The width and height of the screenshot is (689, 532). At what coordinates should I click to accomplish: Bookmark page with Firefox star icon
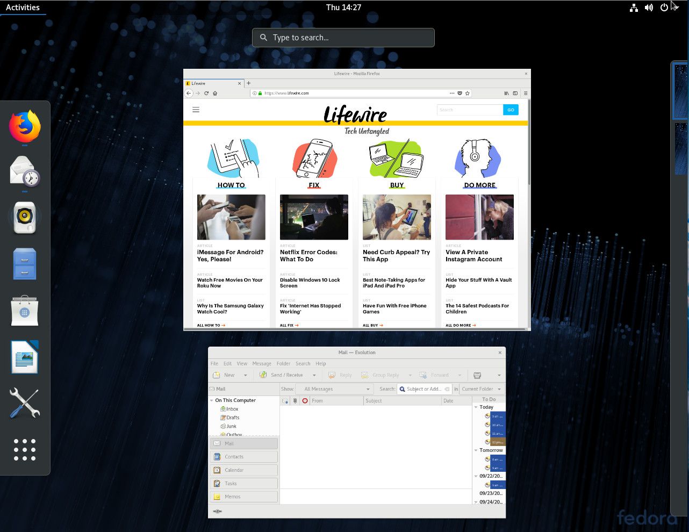pos(468,93)
